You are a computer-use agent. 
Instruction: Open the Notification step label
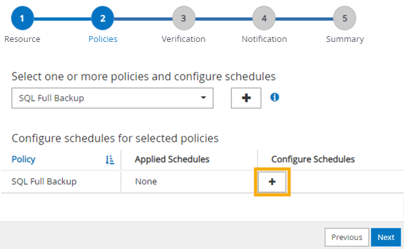tap(264, 39)
